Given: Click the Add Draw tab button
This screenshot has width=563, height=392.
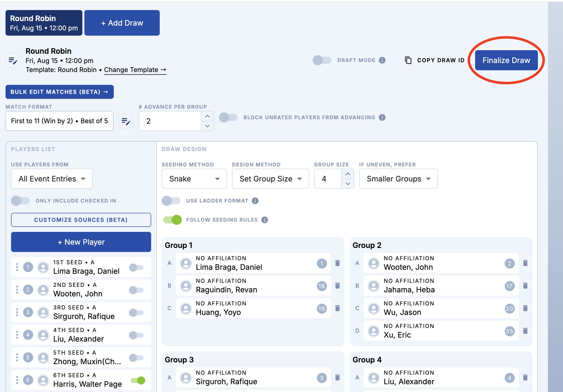Looking at the screenshot, I should tap(122, 23).
